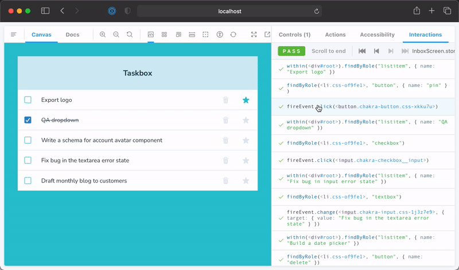This screenshot has width=459, height=270.
Task: Select findByRole button "pin" step
Action: click(363, 88)
